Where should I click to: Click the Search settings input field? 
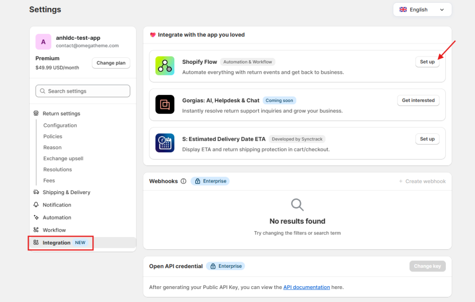82,91
